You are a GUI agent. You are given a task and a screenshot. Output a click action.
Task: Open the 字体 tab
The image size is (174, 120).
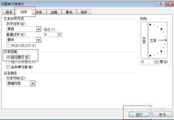pos(39,12)
